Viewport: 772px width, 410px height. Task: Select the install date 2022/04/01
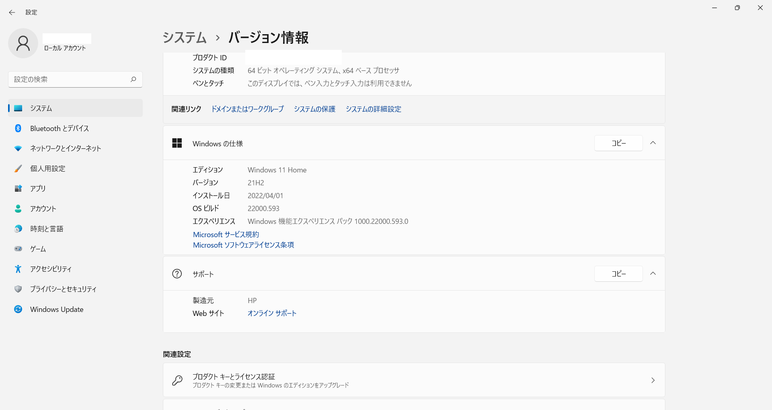coord(265,196)
